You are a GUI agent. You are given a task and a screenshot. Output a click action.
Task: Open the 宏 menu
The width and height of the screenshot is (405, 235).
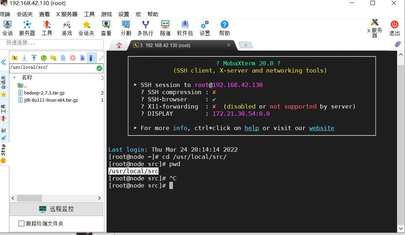[x=138, y=14]
